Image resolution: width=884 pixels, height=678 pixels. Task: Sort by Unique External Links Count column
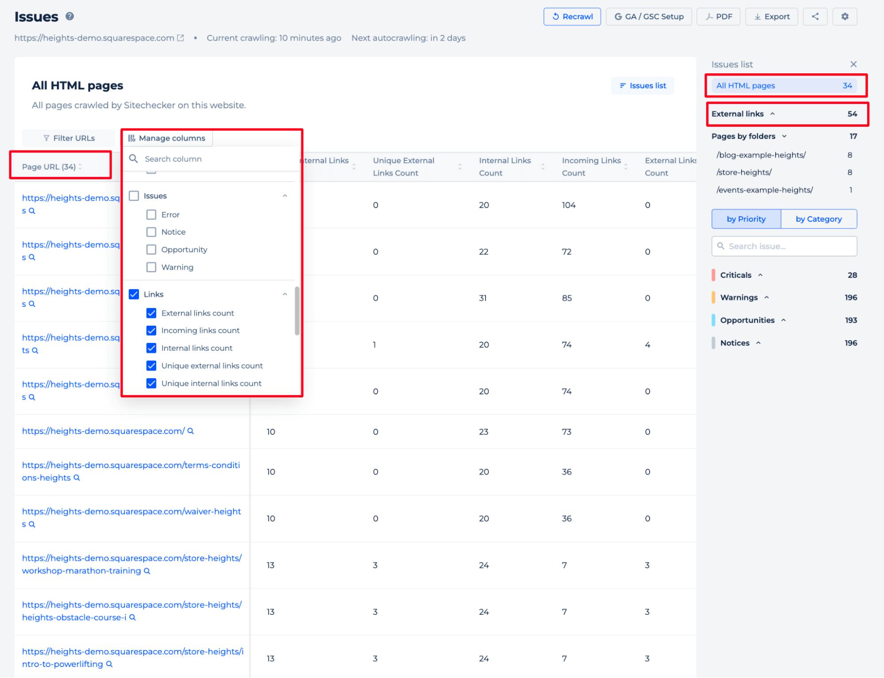click(460, 167)
